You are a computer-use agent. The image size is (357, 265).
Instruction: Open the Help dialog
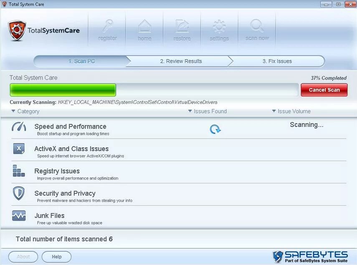(x=56, y=257)
